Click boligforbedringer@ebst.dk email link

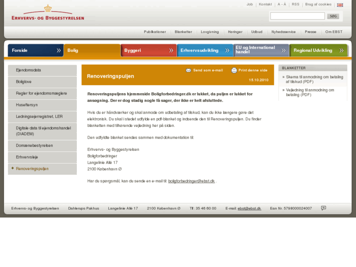[191, 181]
